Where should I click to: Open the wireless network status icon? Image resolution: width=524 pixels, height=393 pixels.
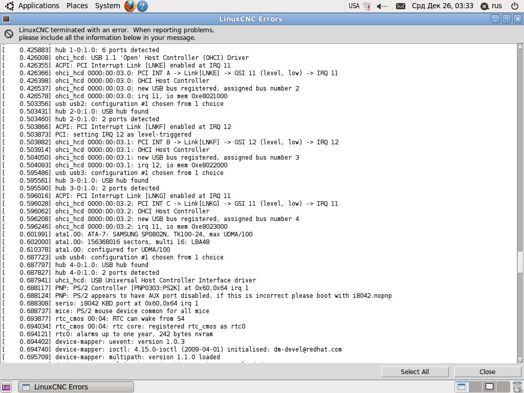(367, 6)
